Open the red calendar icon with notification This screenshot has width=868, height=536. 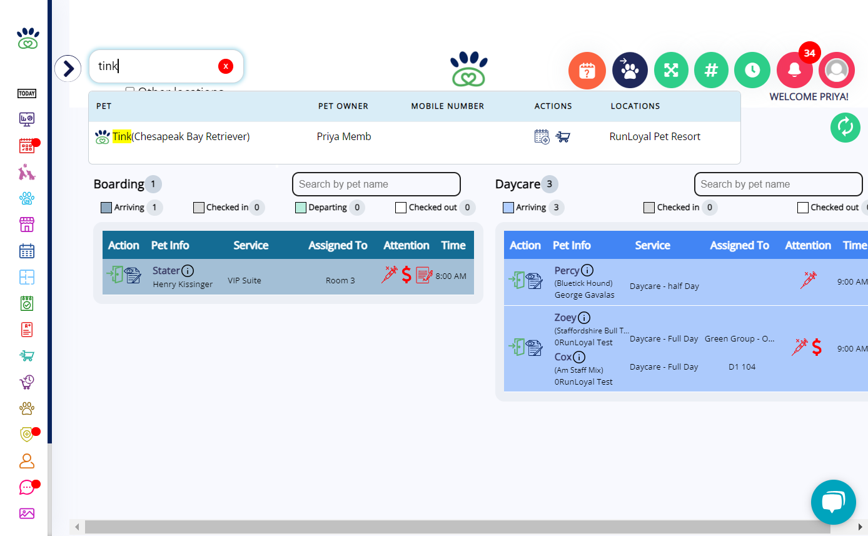(27, 146)
